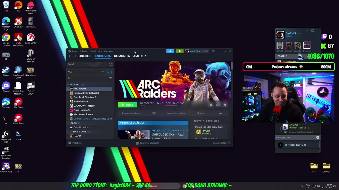Toggle sort by recent activity clock icon
Image resolution: width=339 pixels, height=190 pixels.
click(x=108, y=72)
